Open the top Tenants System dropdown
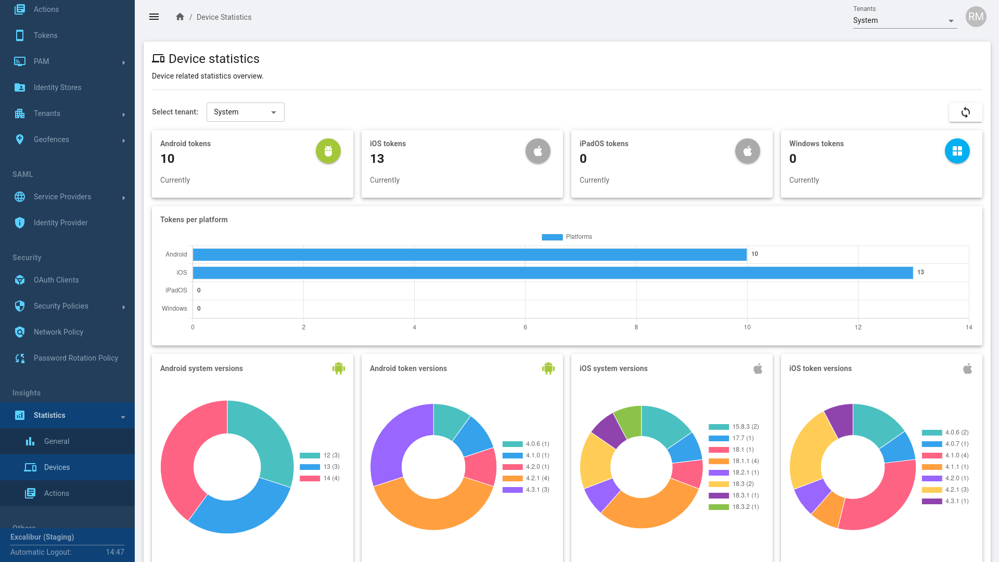 (904, 21)
